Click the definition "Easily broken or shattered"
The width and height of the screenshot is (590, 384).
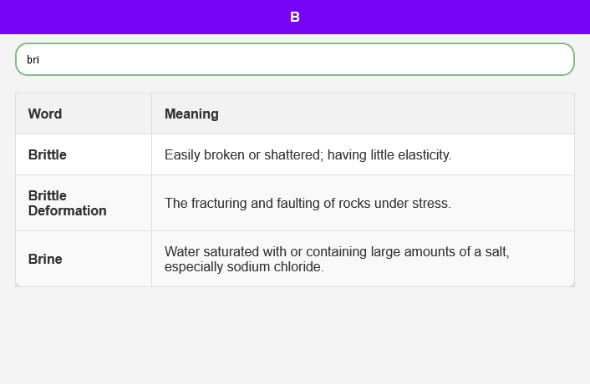click(x=308, y=154)
